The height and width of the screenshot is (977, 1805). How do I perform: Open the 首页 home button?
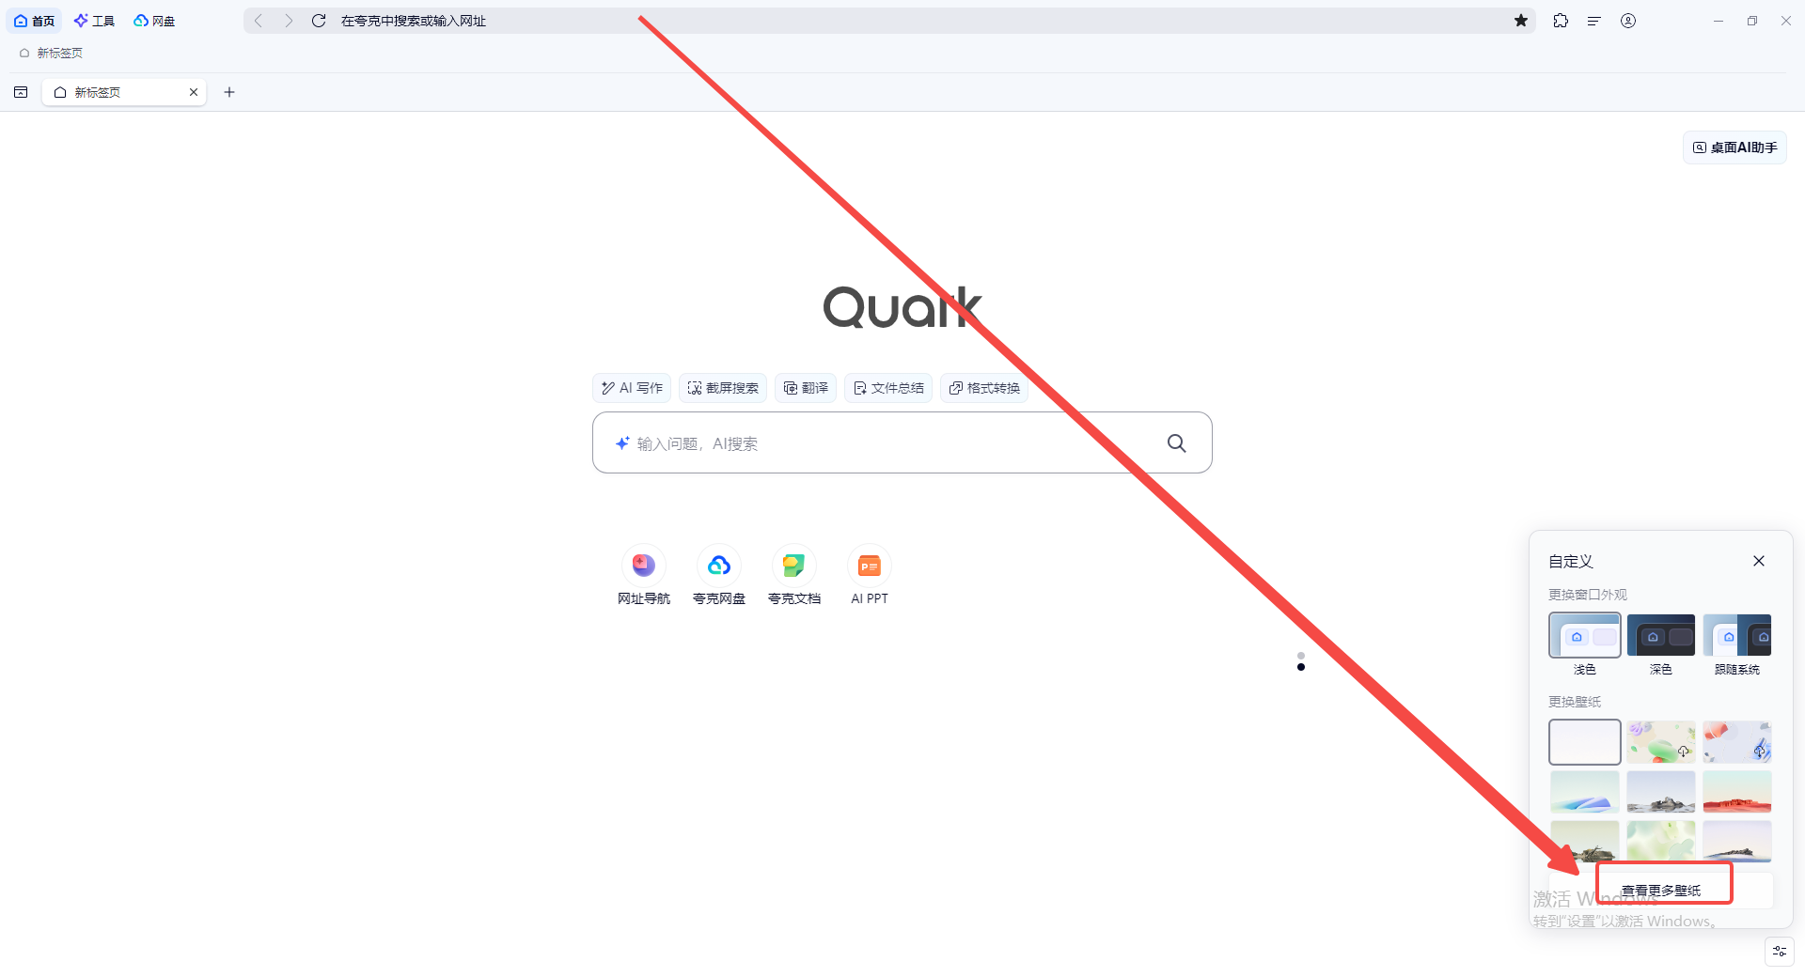35,21
